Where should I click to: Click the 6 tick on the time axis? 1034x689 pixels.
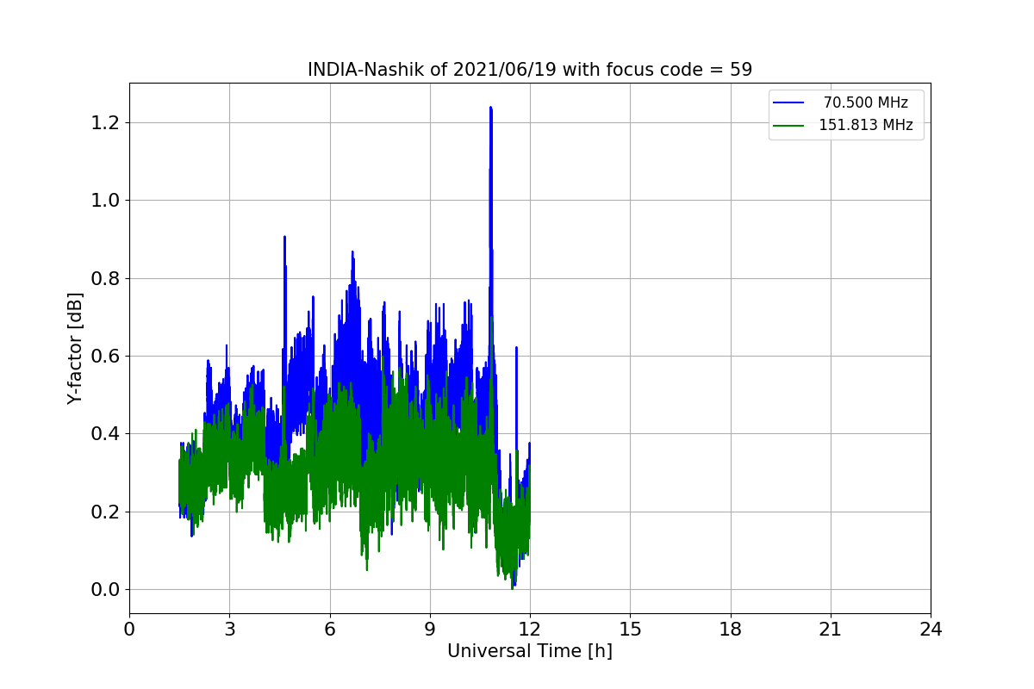point(330,630)
